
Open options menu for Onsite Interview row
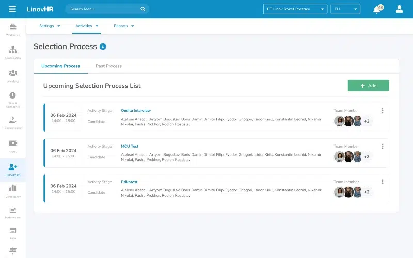tap(383, 110)
